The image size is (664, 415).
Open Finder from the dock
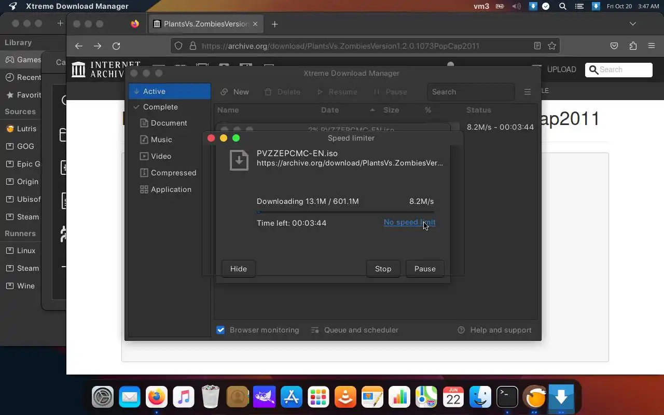(480, 398)
